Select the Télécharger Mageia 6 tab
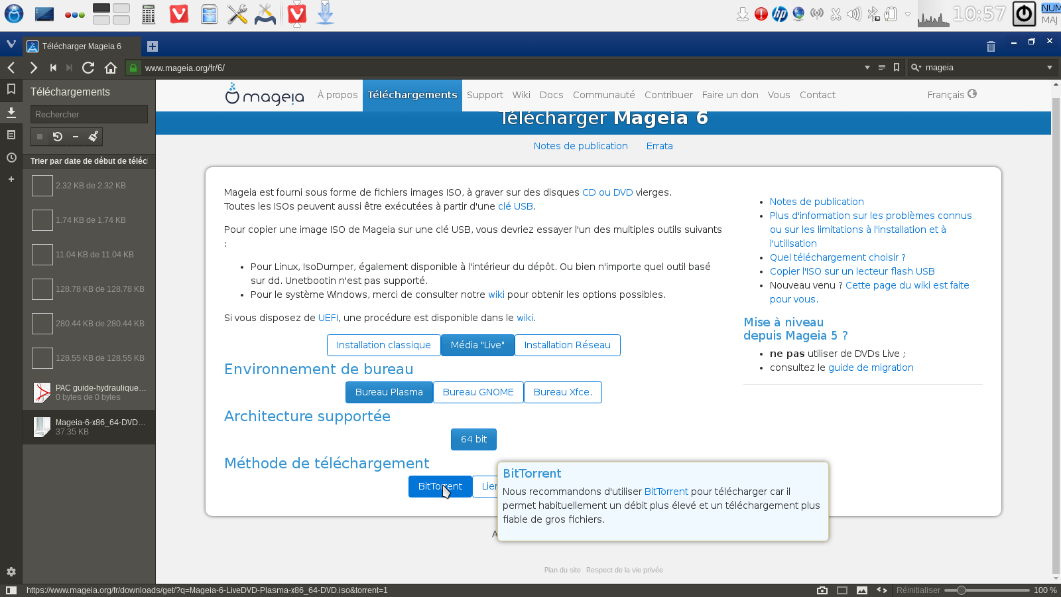The width and height of the screenshot is (1061, 597). [82, 46]
